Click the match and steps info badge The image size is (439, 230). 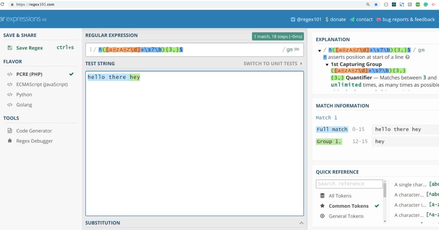point(278,37)
